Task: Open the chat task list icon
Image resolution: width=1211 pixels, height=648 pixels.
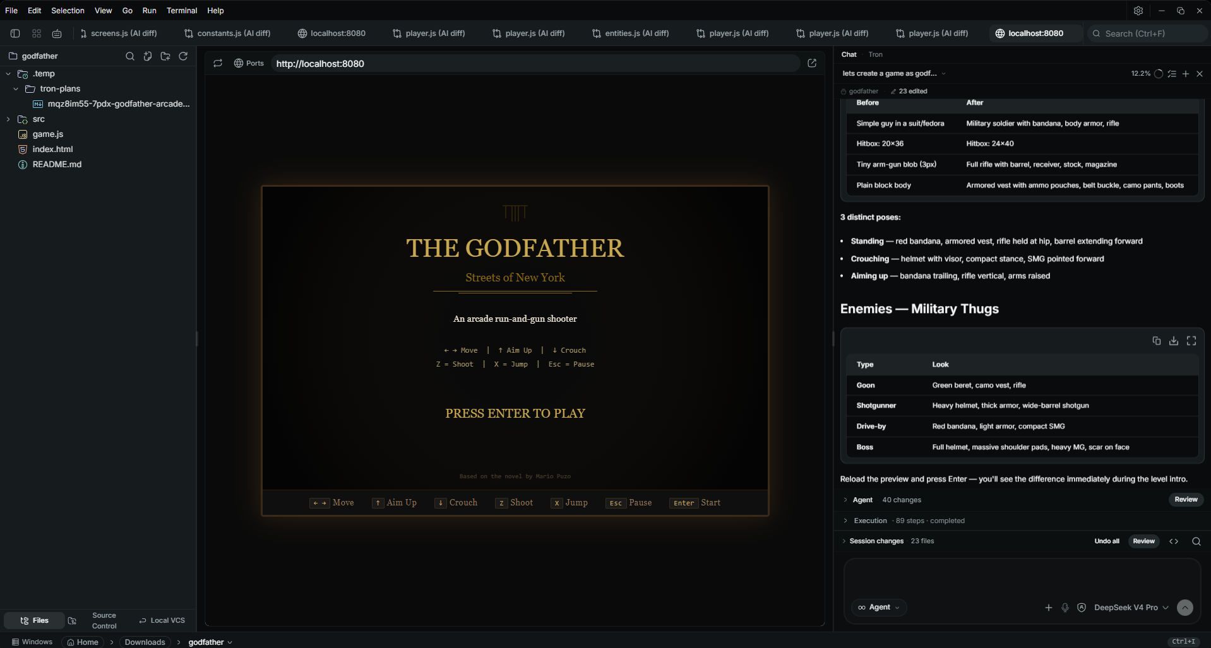Action: [x=1172, y=74]
